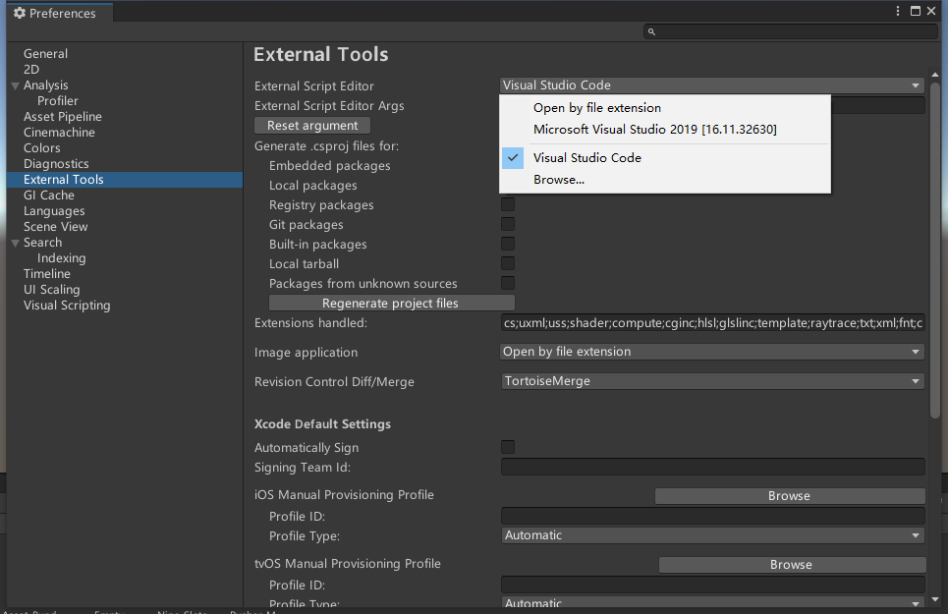Click Regenerate project files button
Image resolution: width=948 pixels, height=614 pixels.
point(392,303)
